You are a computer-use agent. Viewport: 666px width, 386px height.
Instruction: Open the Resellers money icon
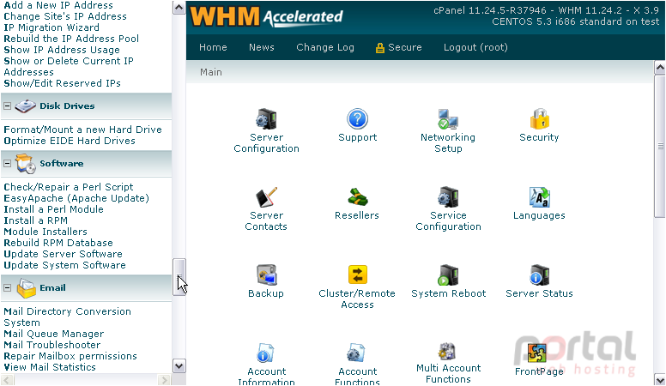pyautogui.click(x=357, y=197)
